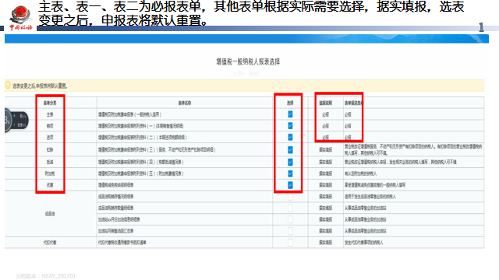Uncheck the 进项 row checkbox
The width and height of the screenshot is (499, 280).
290,137
